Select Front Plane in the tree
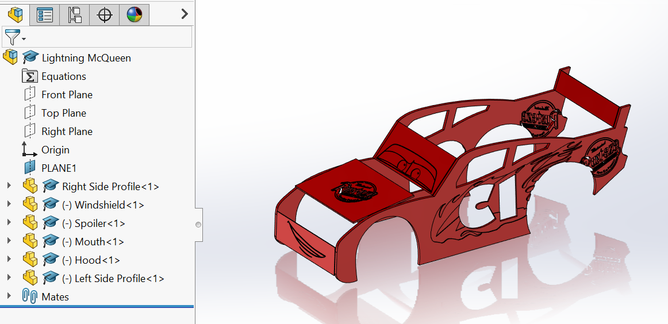The height and width of the screenshot is (324, 668). [x=67, y=95]
